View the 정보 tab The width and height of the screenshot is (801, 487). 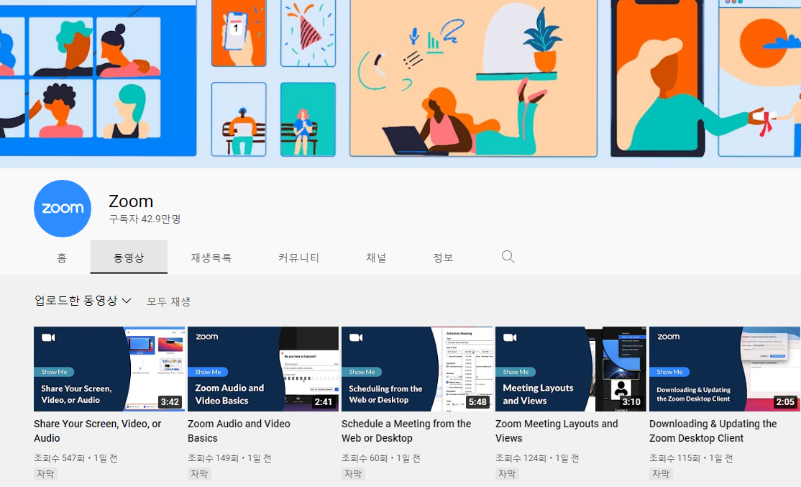(443, 258)
